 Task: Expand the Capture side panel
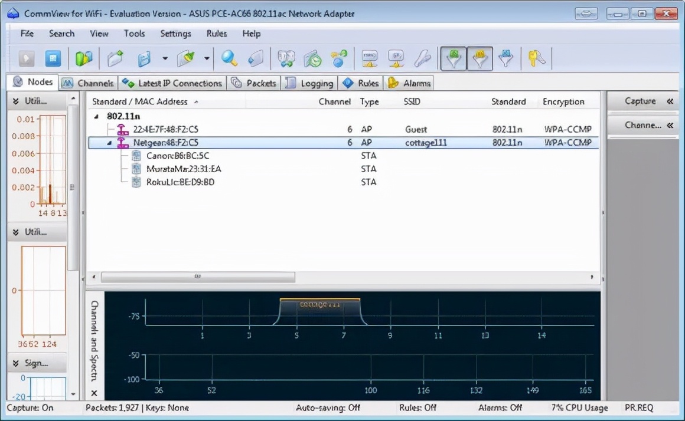[x=670, y=101]
